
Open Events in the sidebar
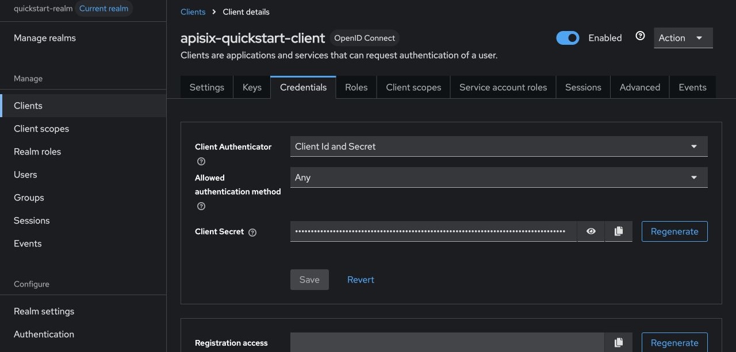(83, 243)
